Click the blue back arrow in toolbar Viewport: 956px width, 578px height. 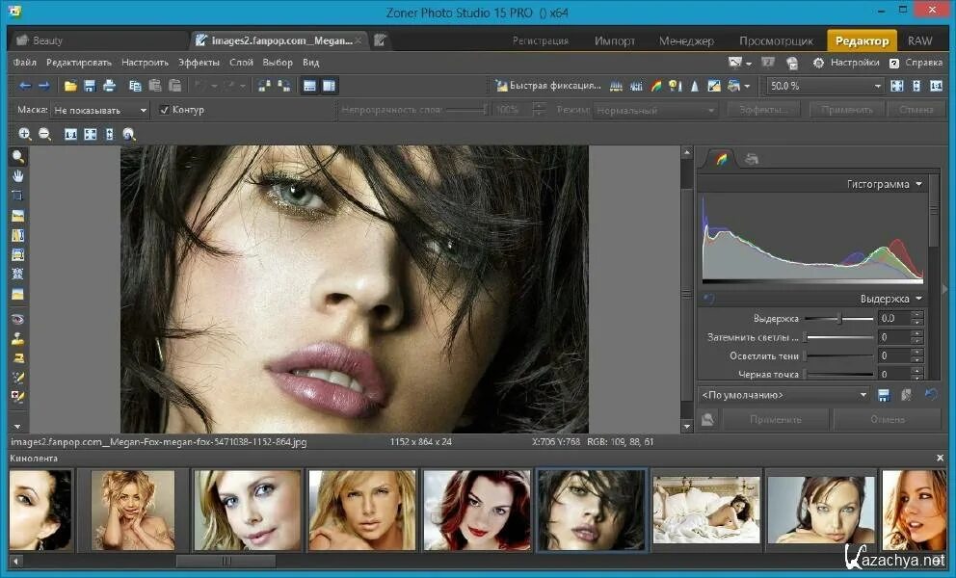(x=25, y=86)
